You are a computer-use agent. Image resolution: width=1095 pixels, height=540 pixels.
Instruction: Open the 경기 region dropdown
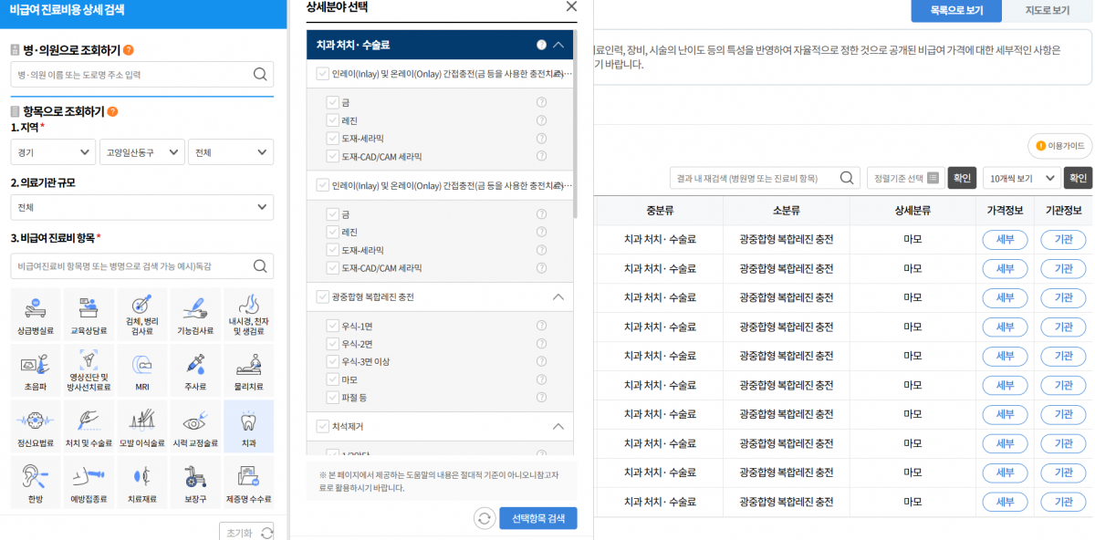tap(54, 152)
